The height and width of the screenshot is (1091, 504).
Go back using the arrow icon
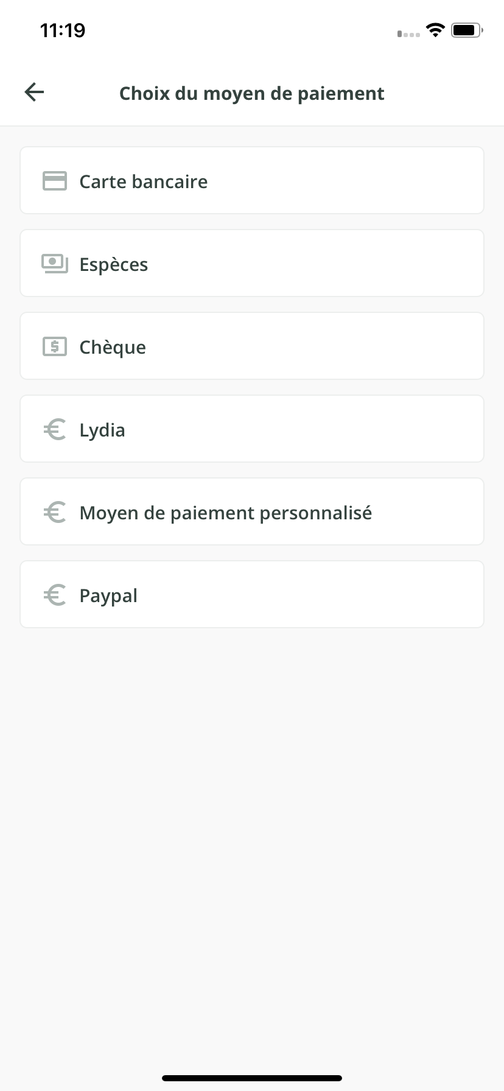[x=35, y=93]
